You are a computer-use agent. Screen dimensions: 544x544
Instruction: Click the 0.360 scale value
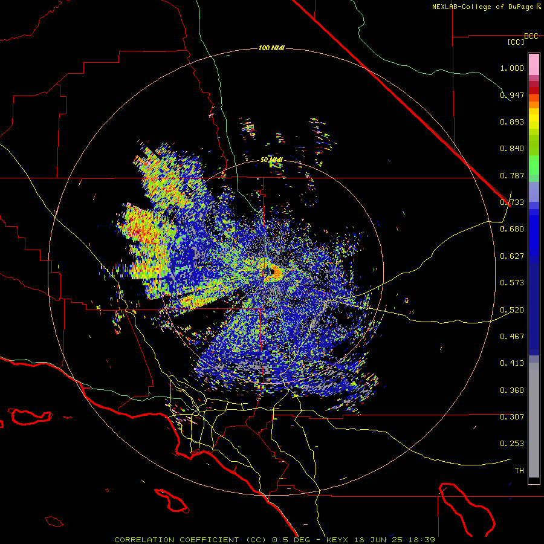pos(512,390)
